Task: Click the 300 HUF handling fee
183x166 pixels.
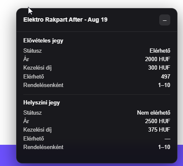Action: tap(159, 68)
